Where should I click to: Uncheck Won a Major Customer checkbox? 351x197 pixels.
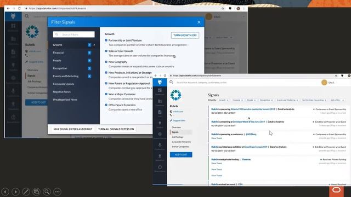click(x=106, y=94)
